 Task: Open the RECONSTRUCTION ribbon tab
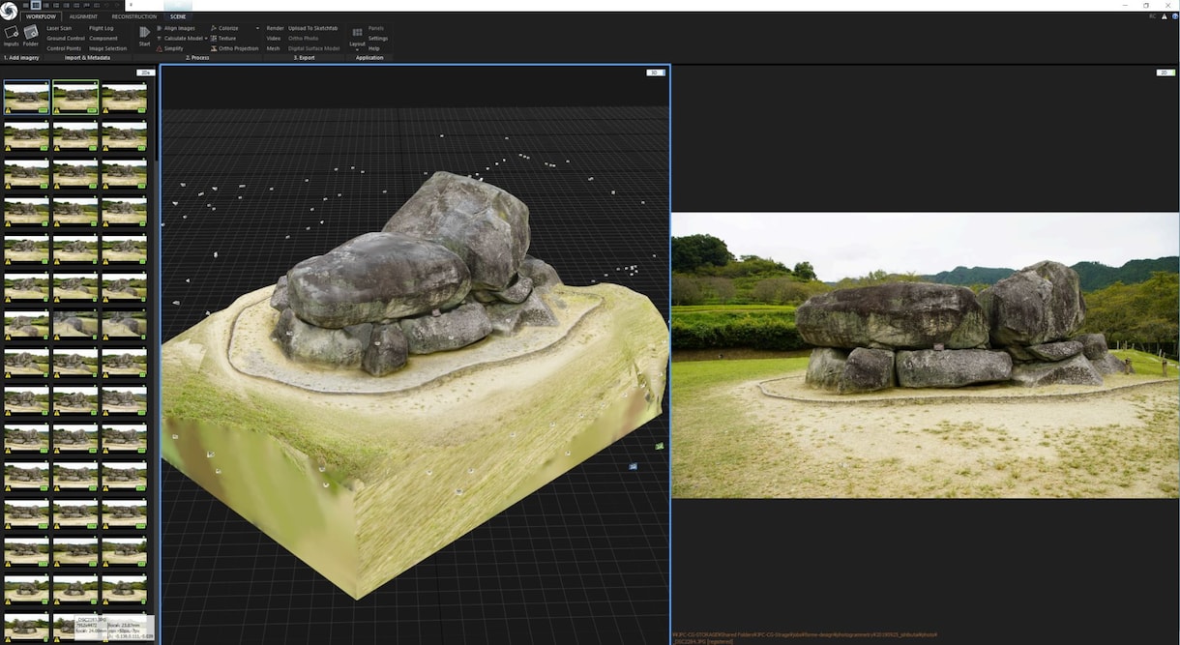coord(134,16)
